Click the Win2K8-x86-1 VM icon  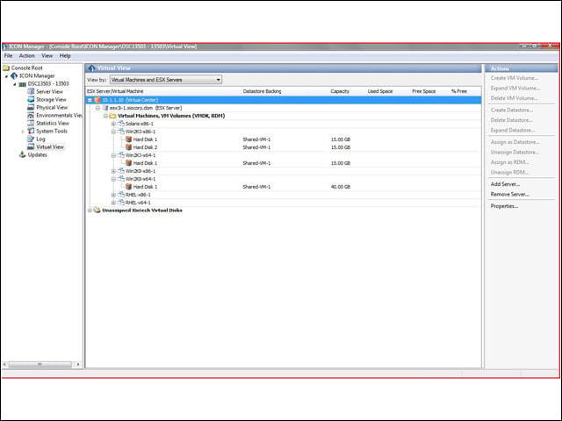pos(121,171)
